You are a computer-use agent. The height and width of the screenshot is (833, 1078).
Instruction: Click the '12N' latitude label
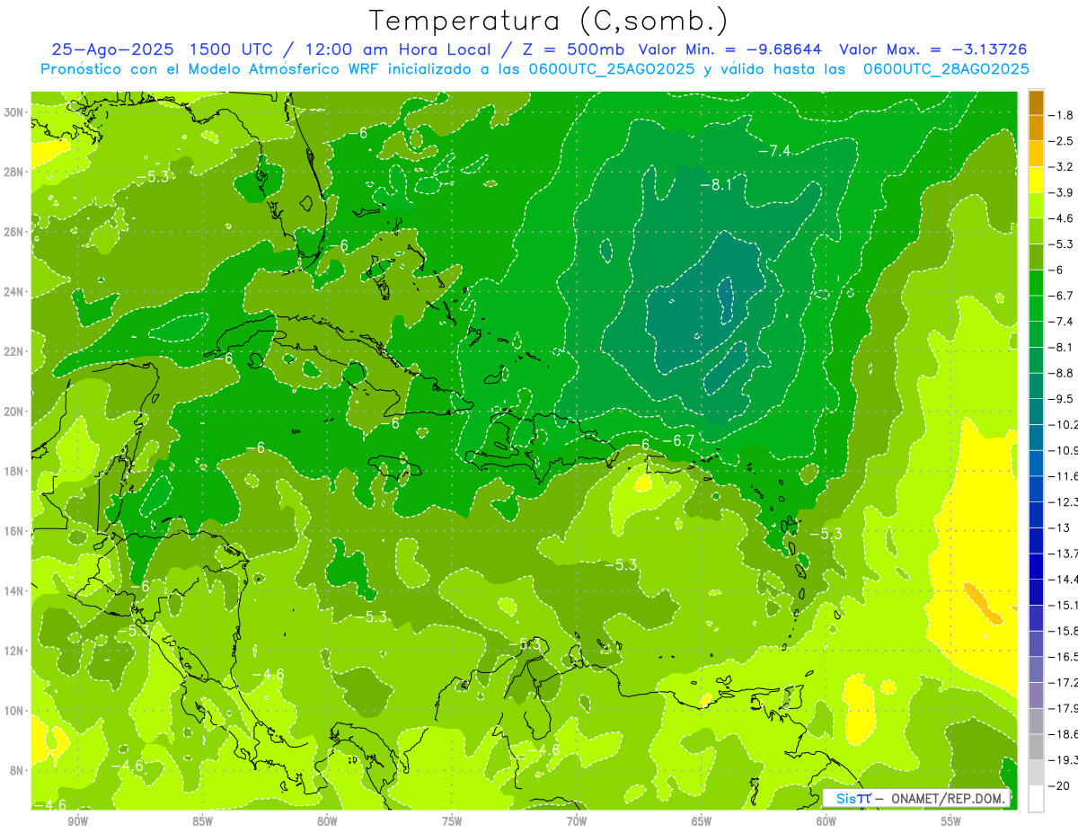15,651
